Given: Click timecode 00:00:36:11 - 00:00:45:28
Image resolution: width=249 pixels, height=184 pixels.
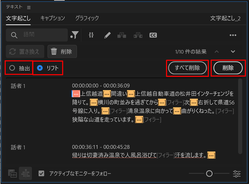Looking at the screenshot, I should [101, 147].
